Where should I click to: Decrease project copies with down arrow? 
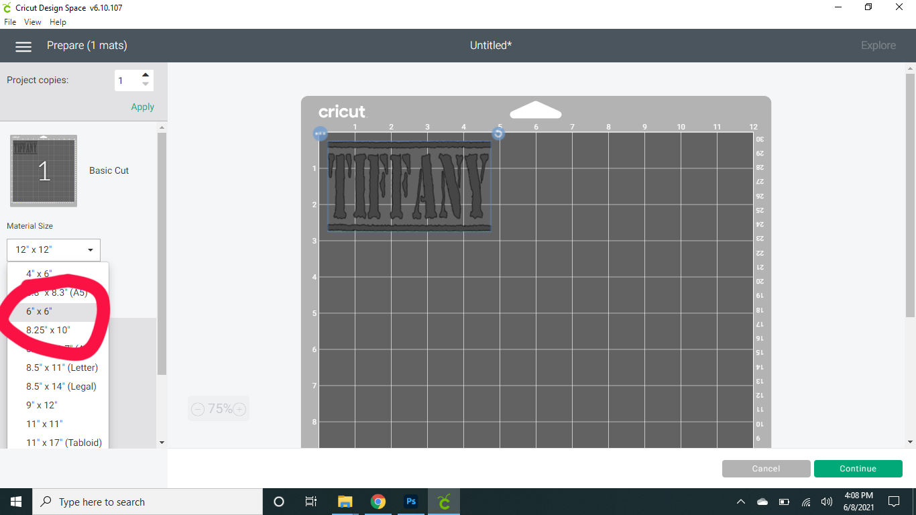tap(146, 84)
